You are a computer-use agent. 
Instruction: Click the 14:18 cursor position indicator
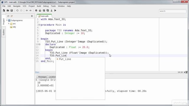pos(180,72)
